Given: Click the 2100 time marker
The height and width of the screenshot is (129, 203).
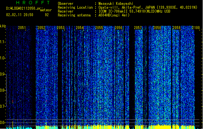Looking at the screenshot, I should 196,28.
